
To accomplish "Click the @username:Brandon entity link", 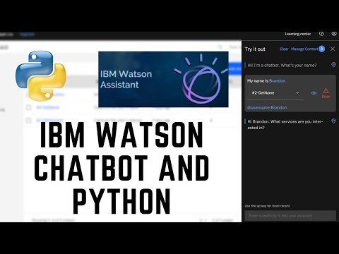I will pyautogui.click(x=267, y=108).
